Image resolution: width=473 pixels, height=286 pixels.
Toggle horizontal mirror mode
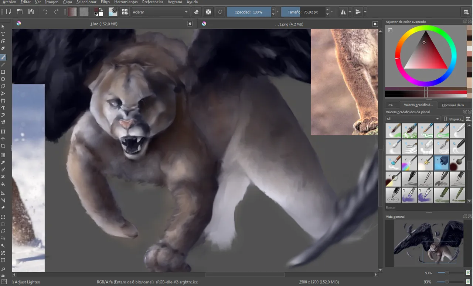[343, 12]
